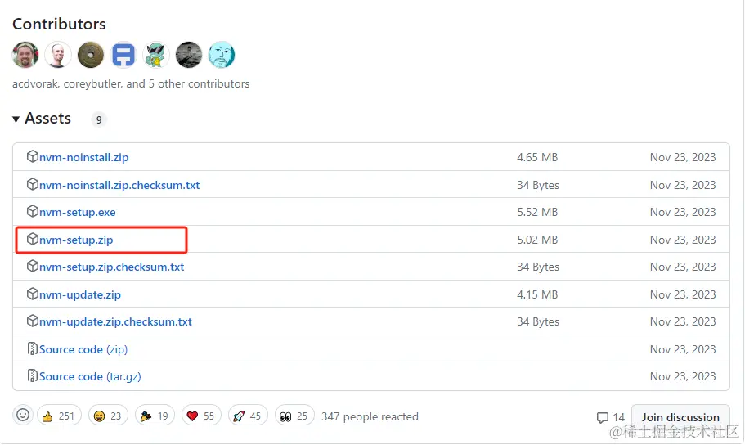Click the 'Contributors' heading
The height and width of the screenshot is (445, 745).
point(59,24)
